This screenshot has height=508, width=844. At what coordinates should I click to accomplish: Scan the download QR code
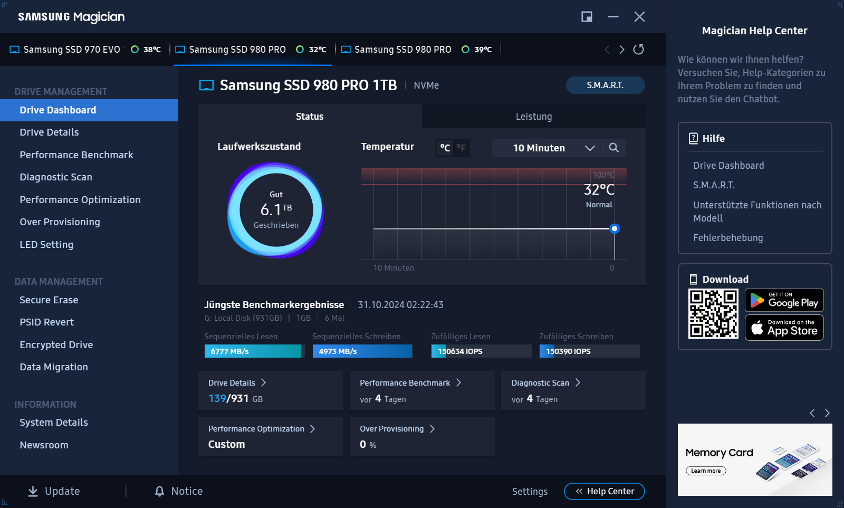[713, 314]
